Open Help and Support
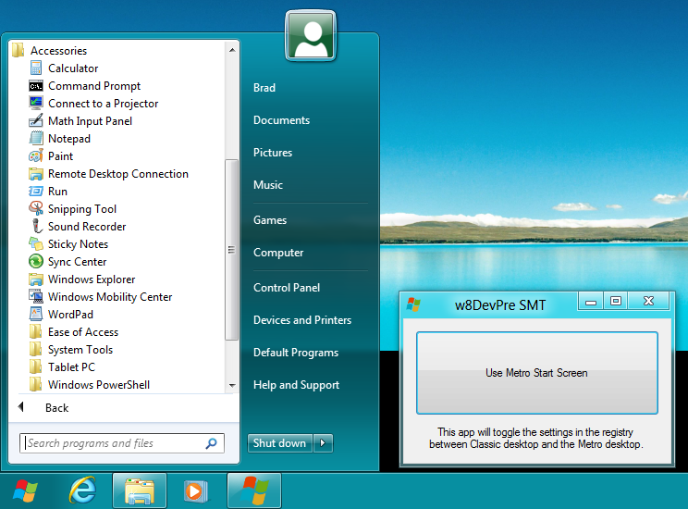The height and width of the screenshot is (509, 688). pos(296,385)
